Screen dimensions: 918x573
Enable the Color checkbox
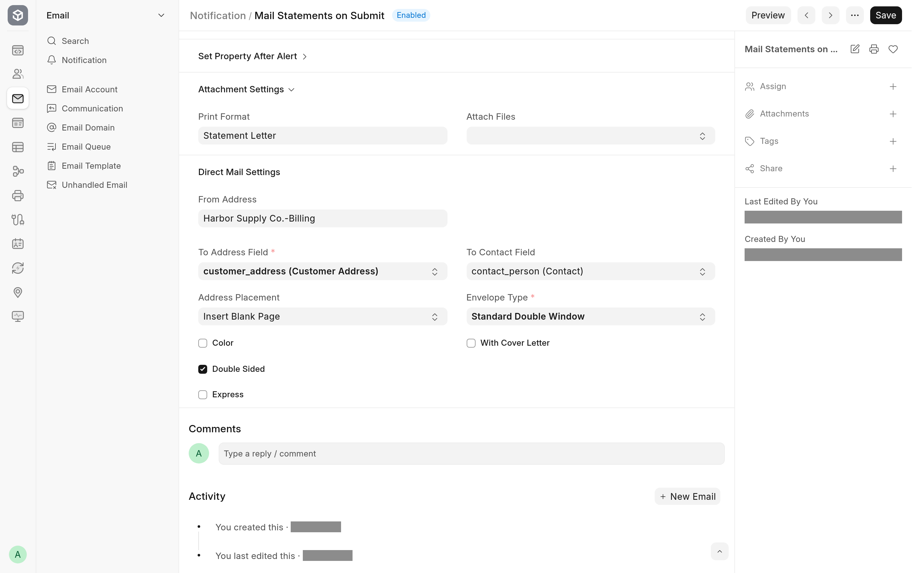coord(203,343)
